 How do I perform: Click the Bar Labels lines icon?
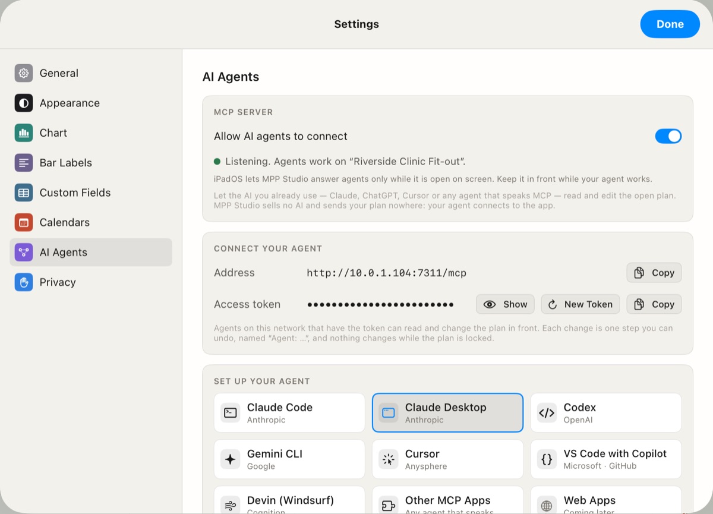(24, 162)
